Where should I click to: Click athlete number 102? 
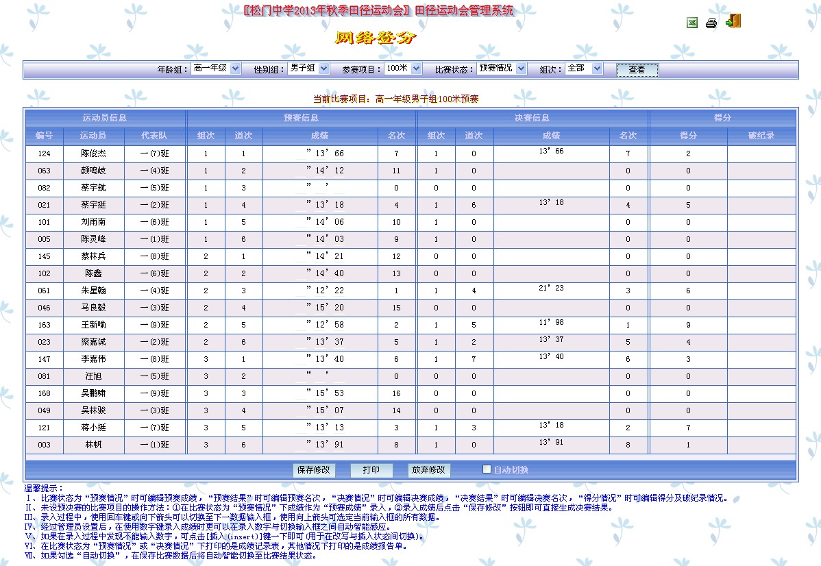[x=44, y=273]
